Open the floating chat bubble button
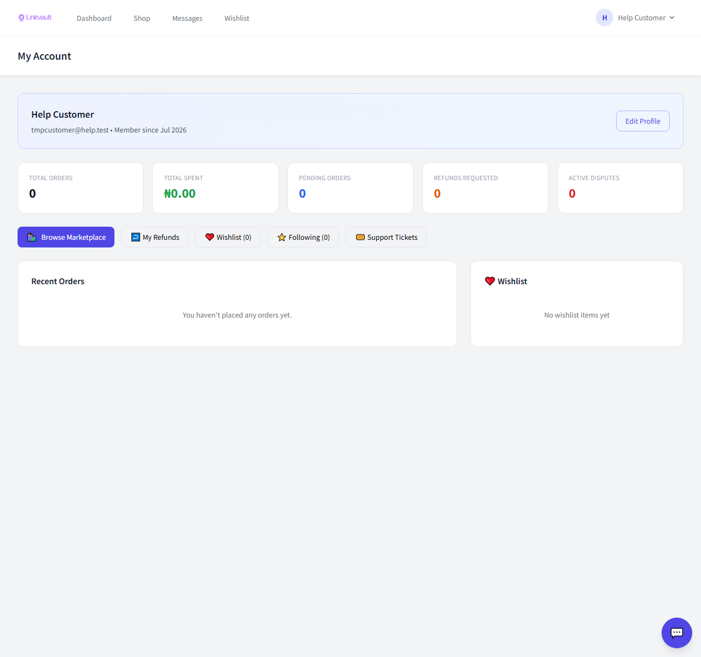 click(x=677, y=633)
